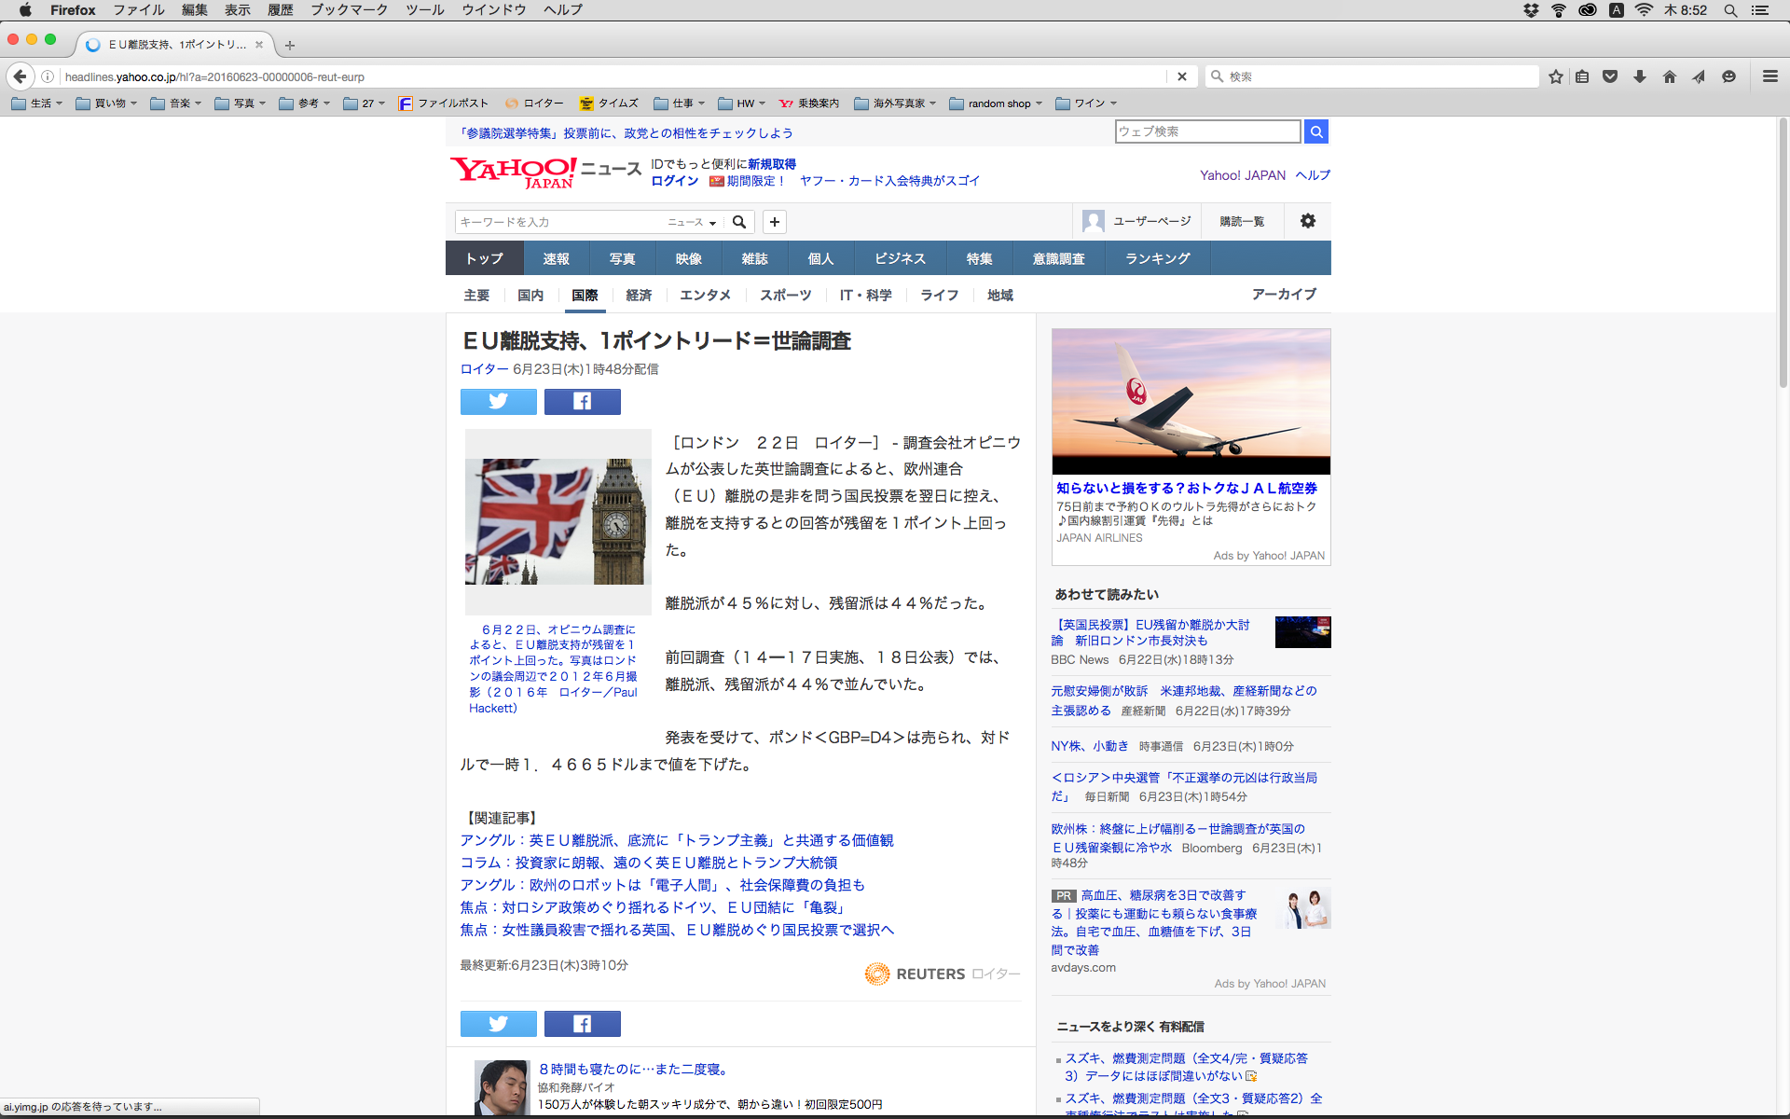Open the アーカイブ link
The height and width of the screenshot is (1119, 1790).
coord(1283,294)
